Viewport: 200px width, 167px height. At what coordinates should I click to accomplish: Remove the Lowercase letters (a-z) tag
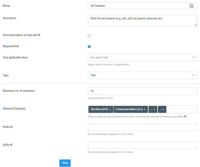(x=145, y=110)
